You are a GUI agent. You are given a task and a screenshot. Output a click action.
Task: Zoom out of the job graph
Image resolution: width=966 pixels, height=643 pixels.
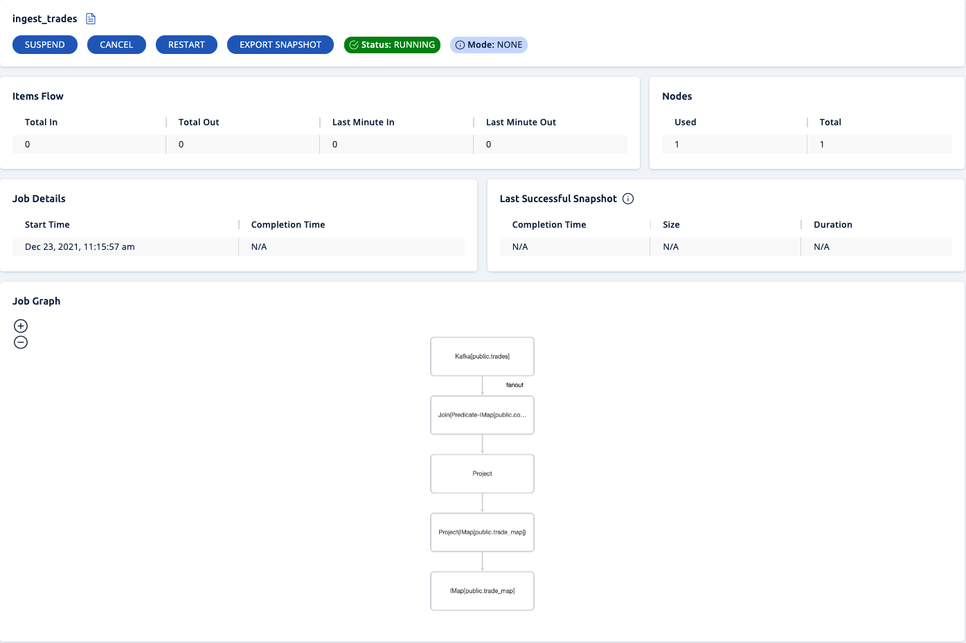(x=21, y=343)
